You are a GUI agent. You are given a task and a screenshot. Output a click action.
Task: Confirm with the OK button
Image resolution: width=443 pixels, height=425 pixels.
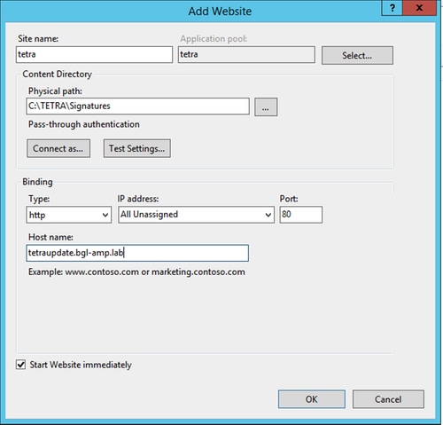312,399
